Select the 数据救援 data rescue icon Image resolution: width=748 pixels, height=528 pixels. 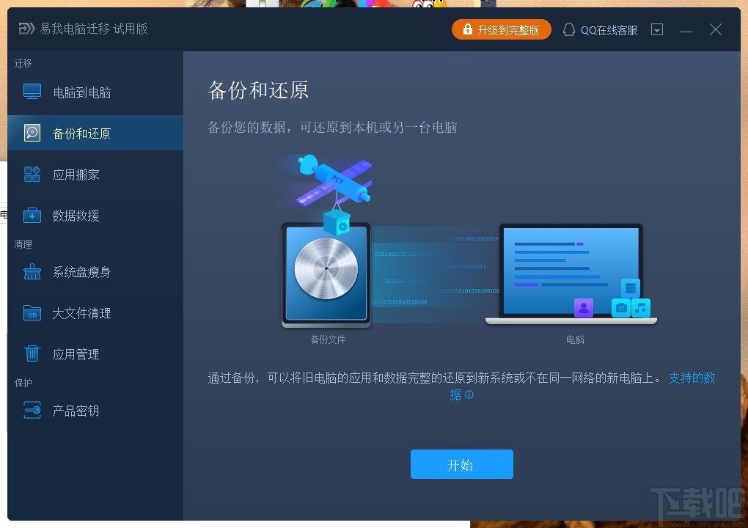(32, 215)
